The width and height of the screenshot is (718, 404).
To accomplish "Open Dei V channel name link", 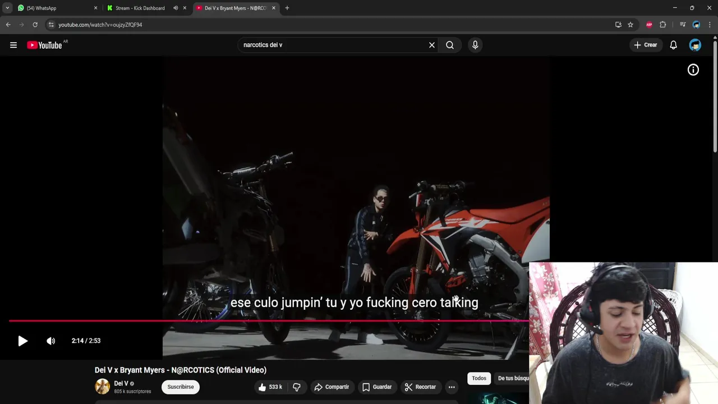I will tap(121, 383).
